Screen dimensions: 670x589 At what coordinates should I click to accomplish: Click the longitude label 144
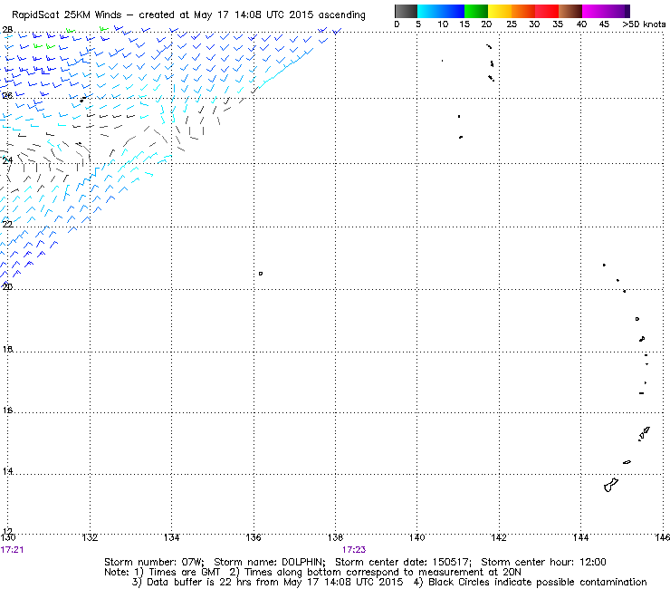[x=580, y=537]
